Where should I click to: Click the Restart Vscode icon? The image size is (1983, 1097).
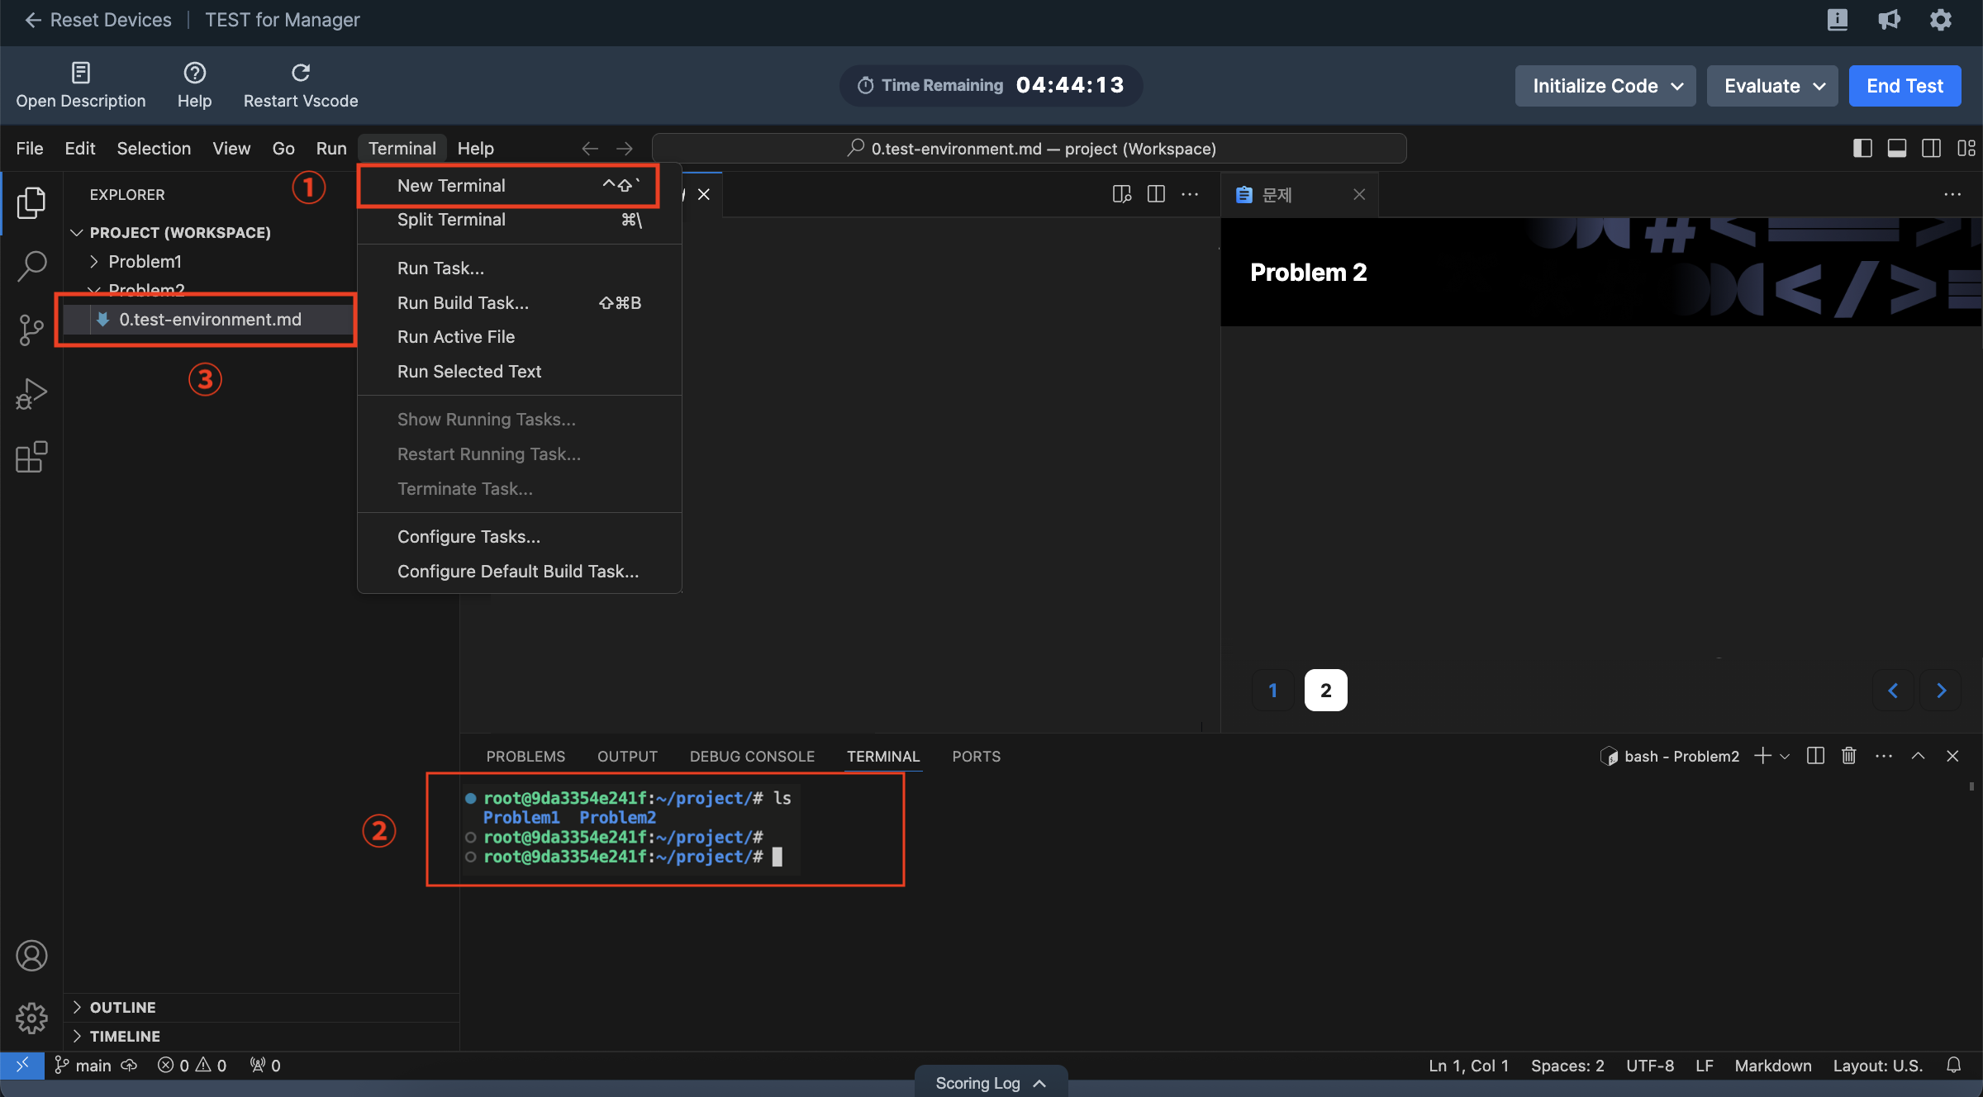coord(301,73)
